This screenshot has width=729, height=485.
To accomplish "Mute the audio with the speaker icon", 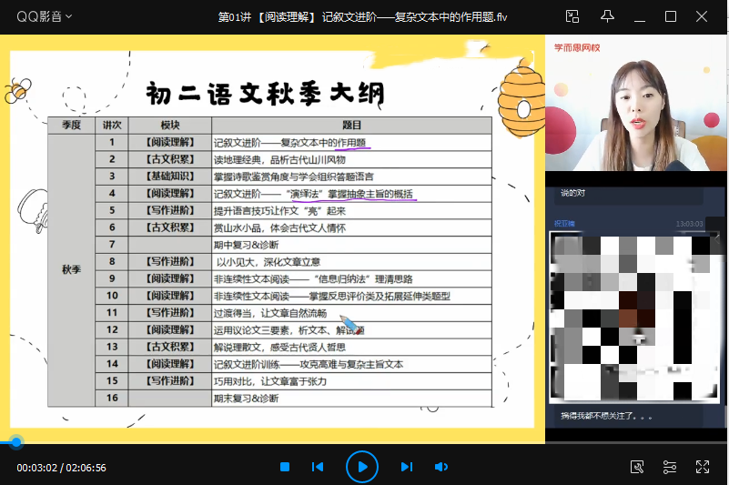I will pyautogui.click(x=441, y=467).
